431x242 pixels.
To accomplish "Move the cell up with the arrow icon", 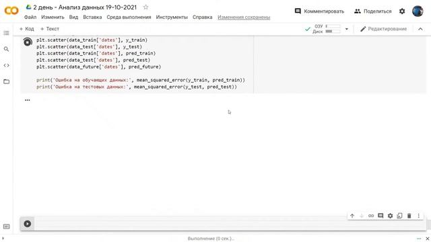I will (352, 216).
